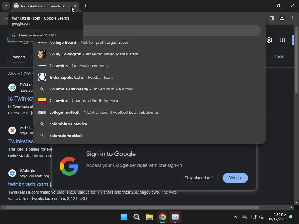Select Colombia country suggestion
The width and height of the screenshot is (299, 224).
coord(149,101)
